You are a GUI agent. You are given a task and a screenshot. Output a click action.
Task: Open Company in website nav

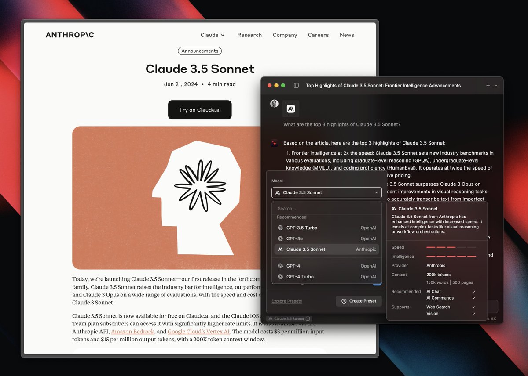[285, 35]
